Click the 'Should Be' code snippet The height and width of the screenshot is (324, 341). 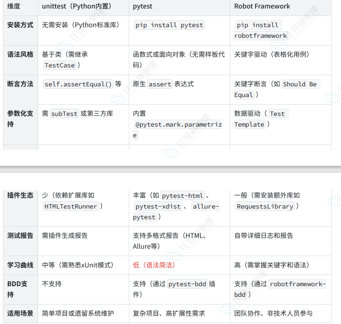301,84
